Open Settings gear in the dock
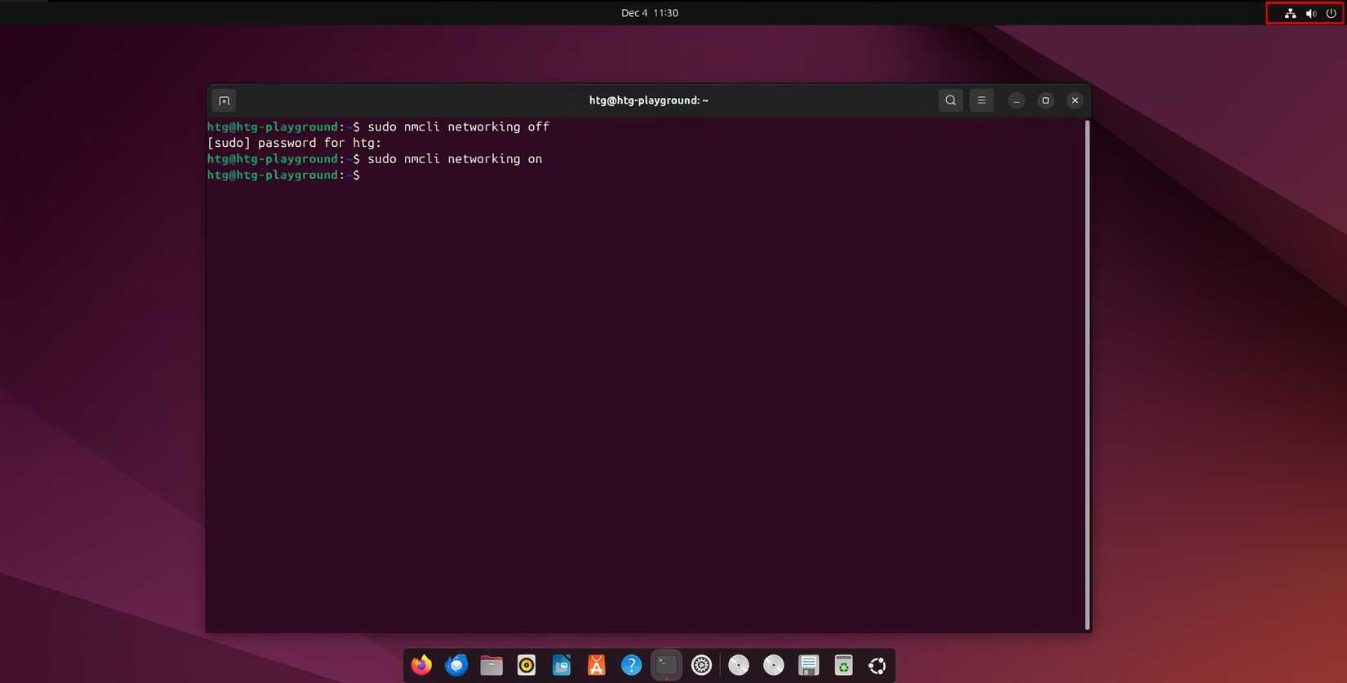 [701, 665]
